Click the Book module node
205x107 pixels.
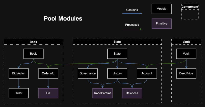[33, 54]
